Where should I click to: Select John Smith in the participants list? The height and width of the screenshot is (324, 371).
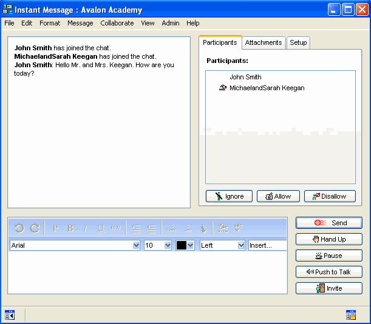[245, 77]
